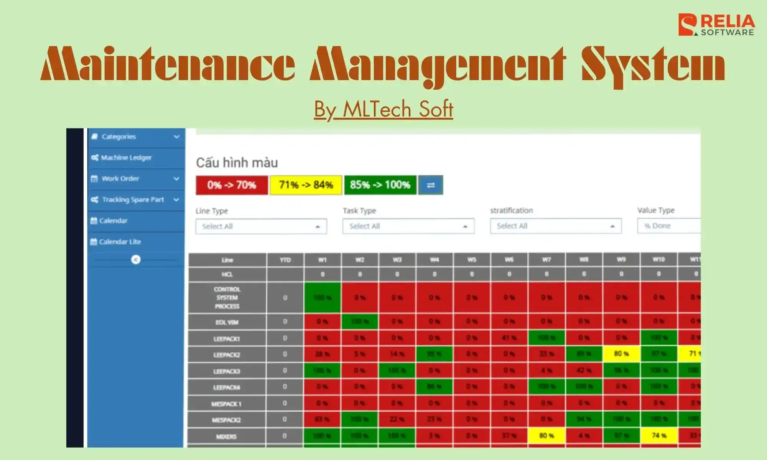Open the Line Type dropdown
Viewport: 767px width, 460px height.
point(261,227)
